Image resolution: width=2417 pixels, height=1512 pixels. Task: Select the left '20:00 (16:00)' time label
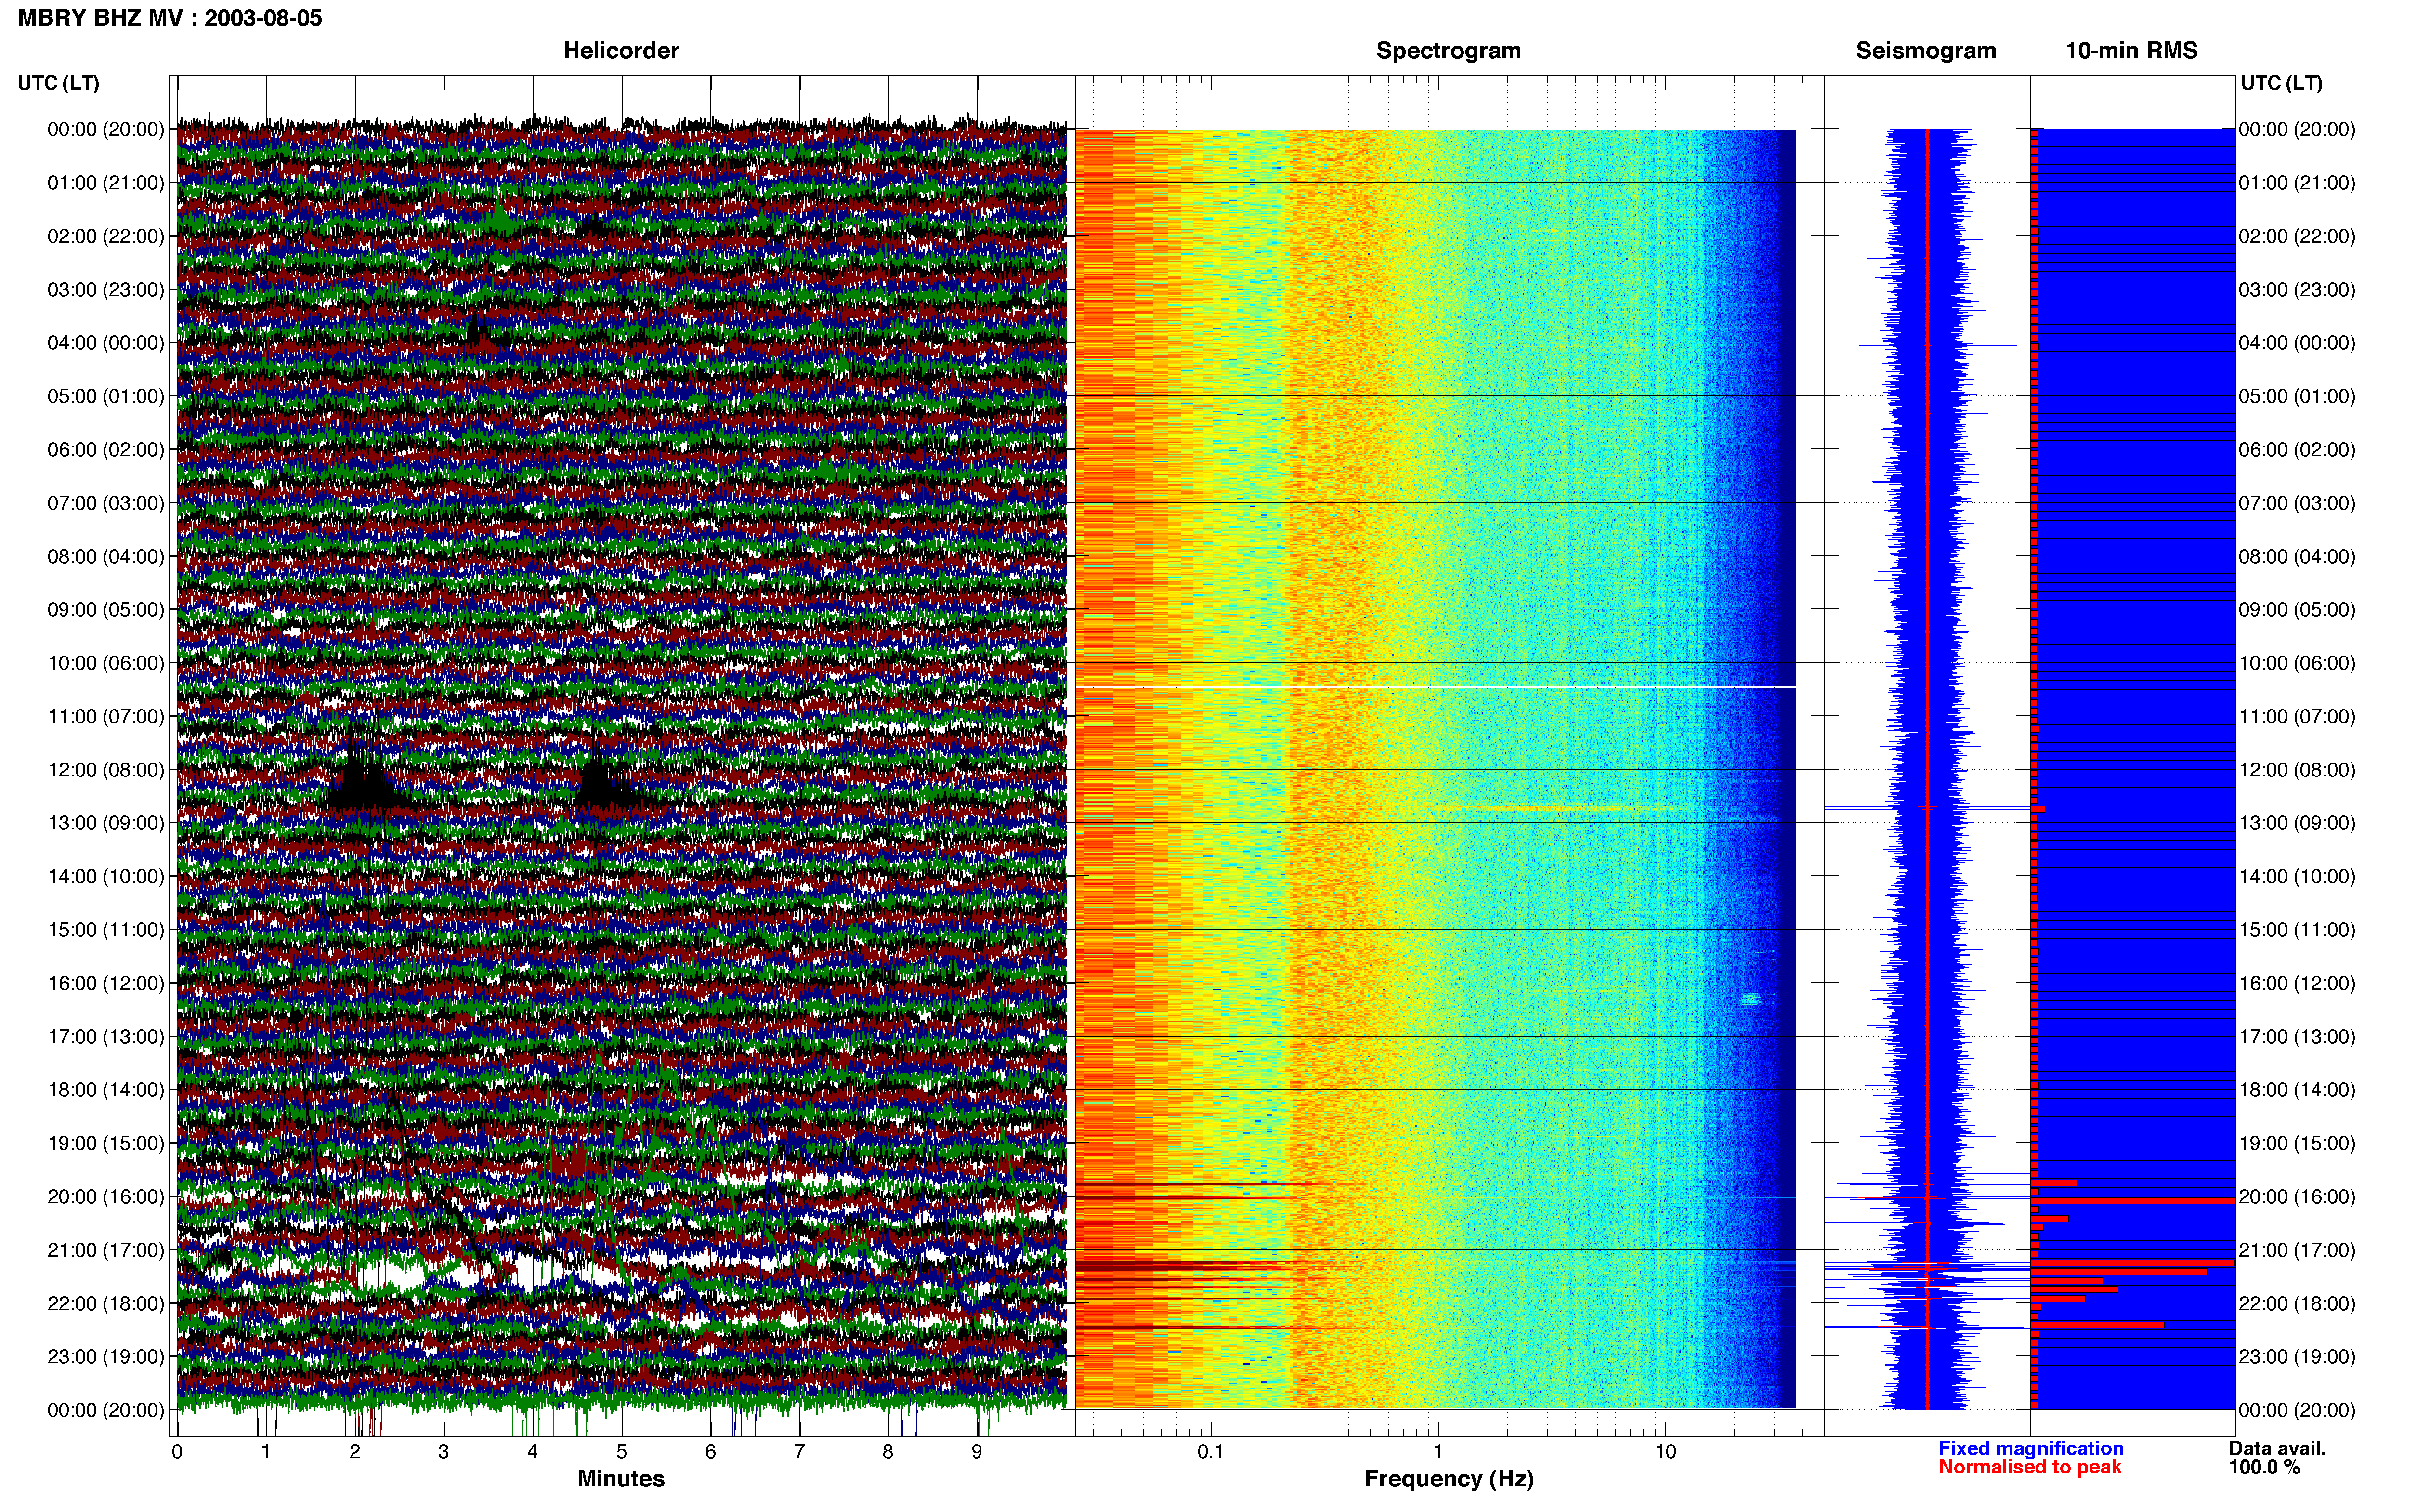[x=106, y=1197]
